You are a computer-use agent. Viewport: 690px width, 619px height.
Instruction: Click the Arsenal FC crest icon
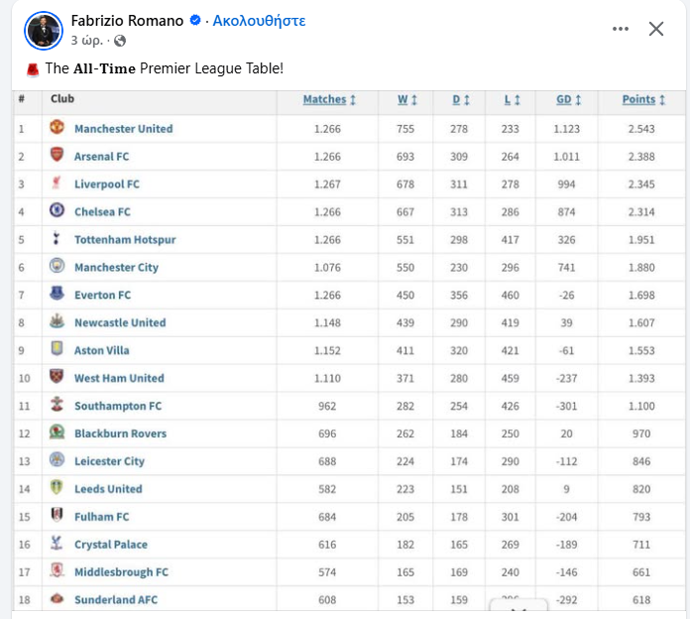click(x=57, y=156)
